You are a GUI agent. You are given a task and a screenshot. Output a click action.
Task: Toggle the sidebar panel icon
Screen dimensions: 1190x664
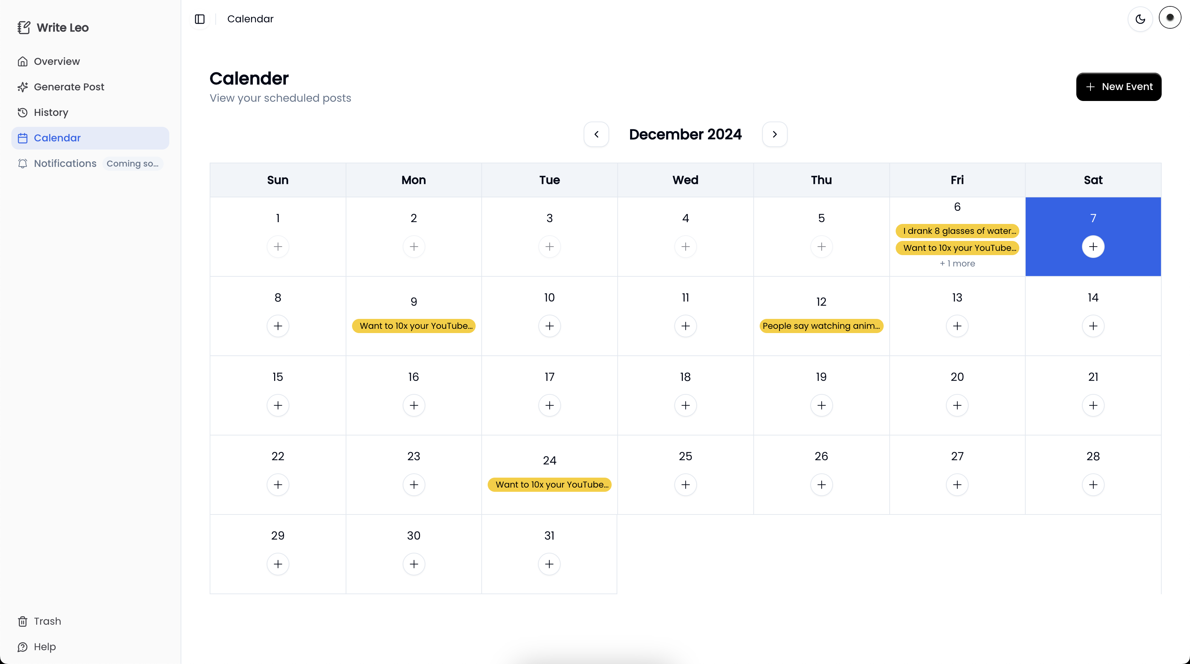(199, 19)
